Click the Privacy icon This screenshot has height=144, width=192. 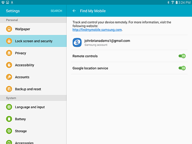coord(9,53)
